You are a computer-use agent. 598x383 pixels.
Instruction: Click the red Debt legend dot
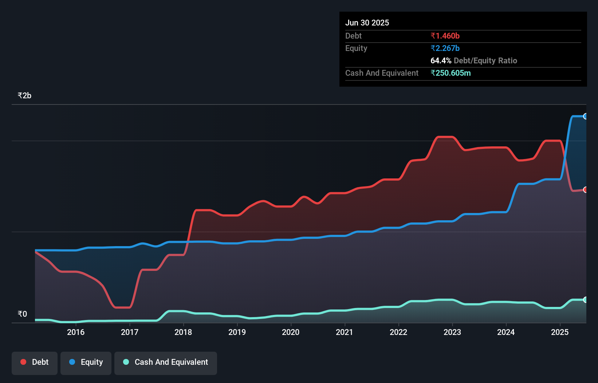[x=23, y=362]
